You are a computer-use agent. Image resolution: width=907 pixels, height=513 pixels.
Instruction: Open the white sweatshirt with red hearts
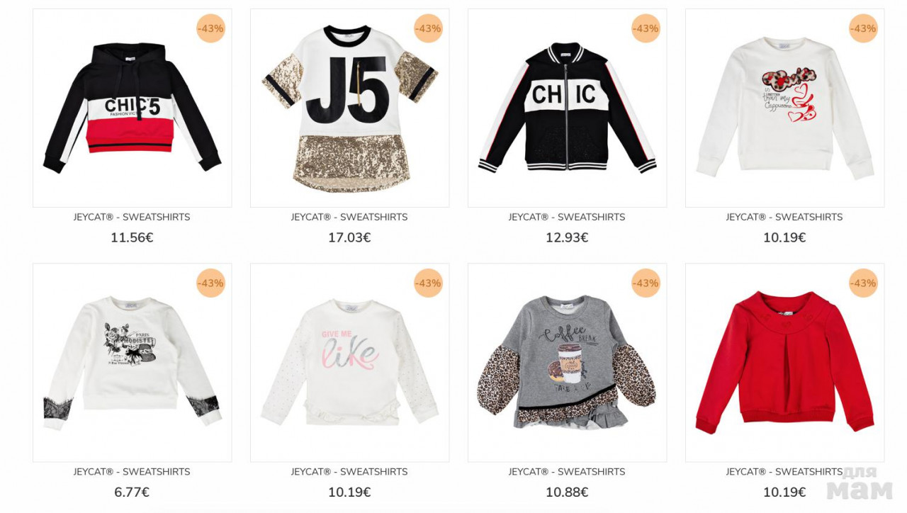point(784,108)
